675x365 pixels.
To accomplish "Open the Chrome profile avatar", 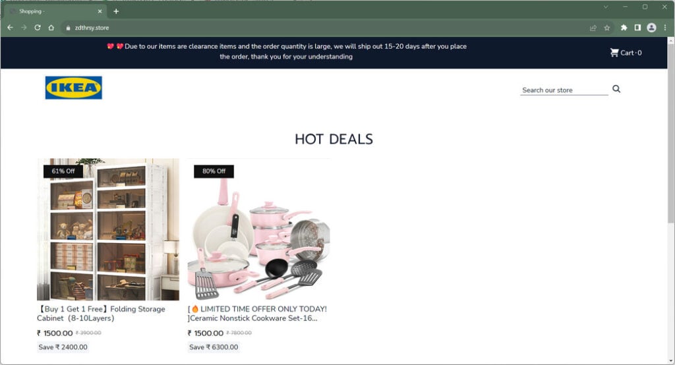I will (x=651, y=28).
